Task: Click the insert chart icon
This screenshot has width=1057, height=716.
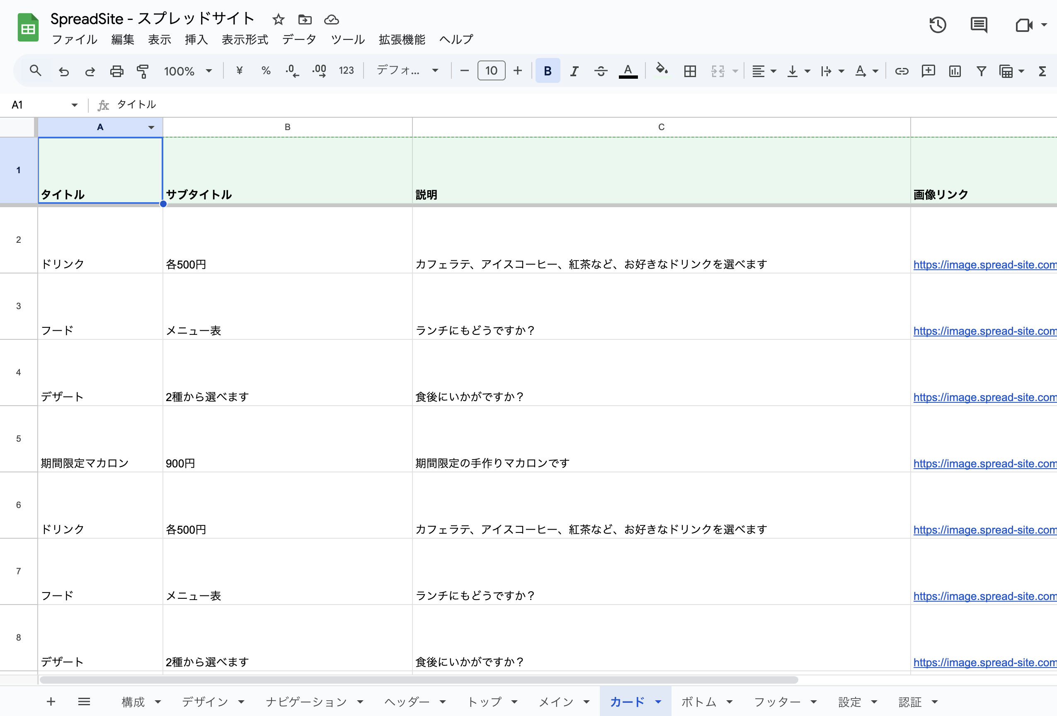Action: (955, 71)
